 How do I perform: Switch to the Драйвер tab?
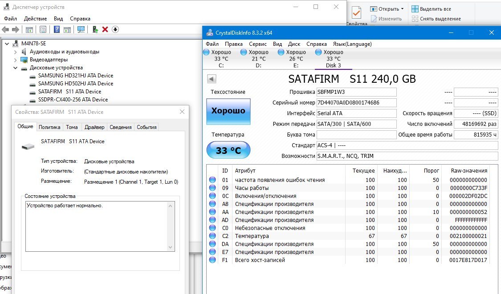94,127
